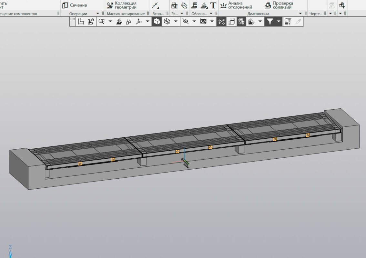Click the normal-to-plane view arrow icon
Image resolution: width=366 pixels, height=258 pixels.
click(x=119, y=22)
